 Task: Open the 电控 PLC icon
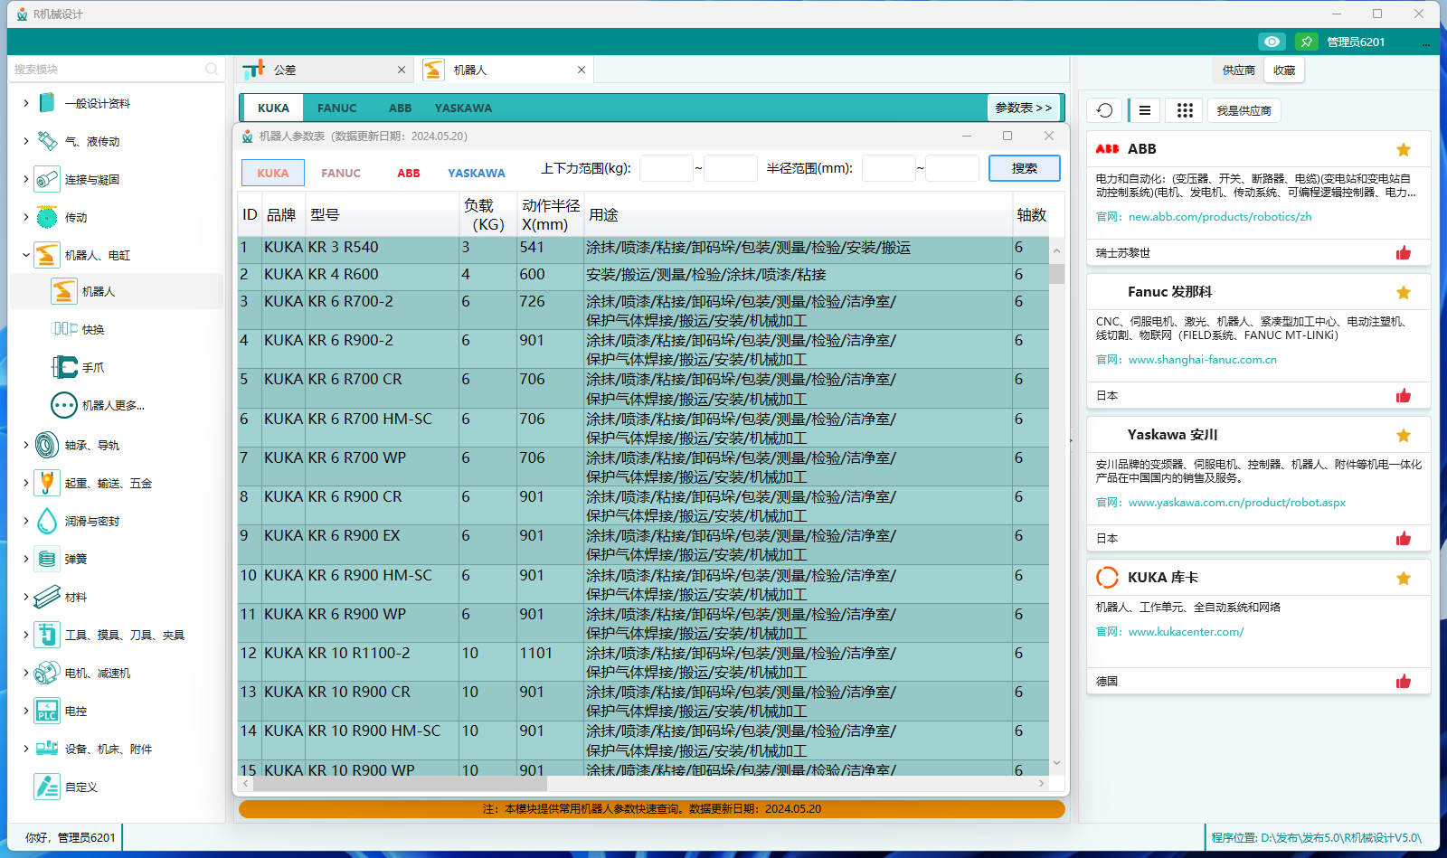[47, 711]
